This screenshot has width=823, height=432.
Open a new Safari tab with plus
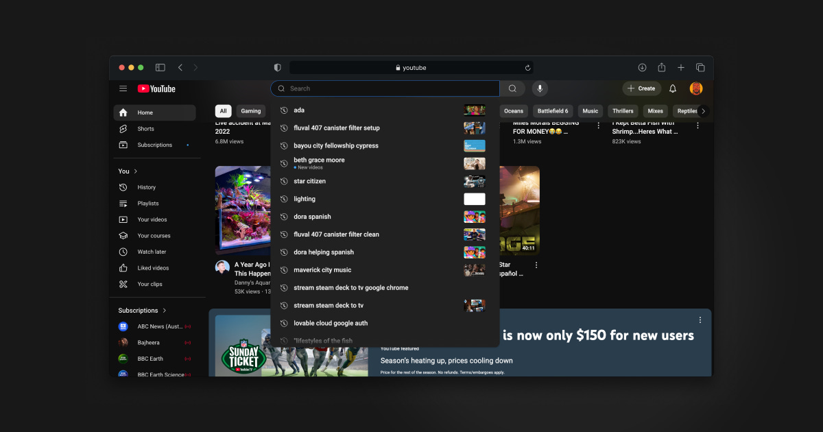point(681,67)
